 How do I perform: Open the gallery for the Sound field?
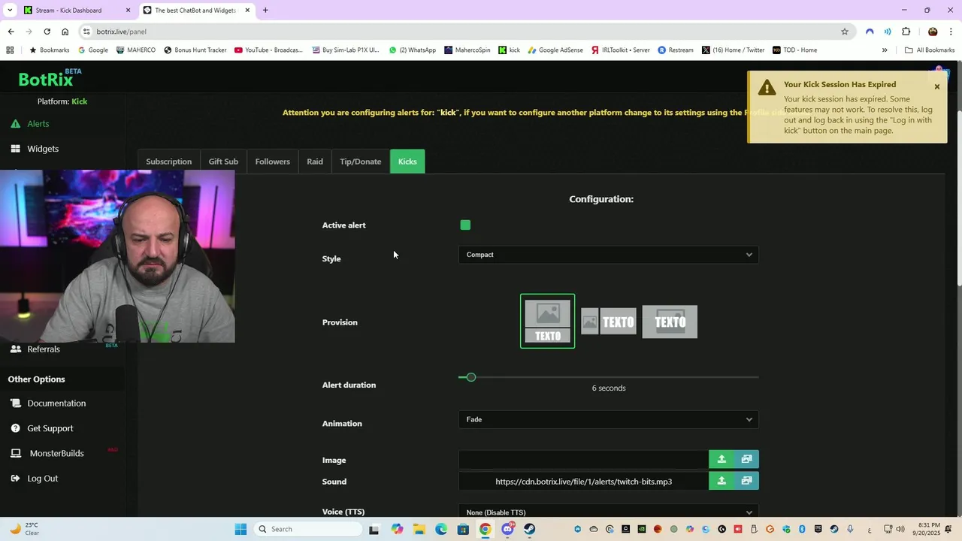(x=746, y=481)
